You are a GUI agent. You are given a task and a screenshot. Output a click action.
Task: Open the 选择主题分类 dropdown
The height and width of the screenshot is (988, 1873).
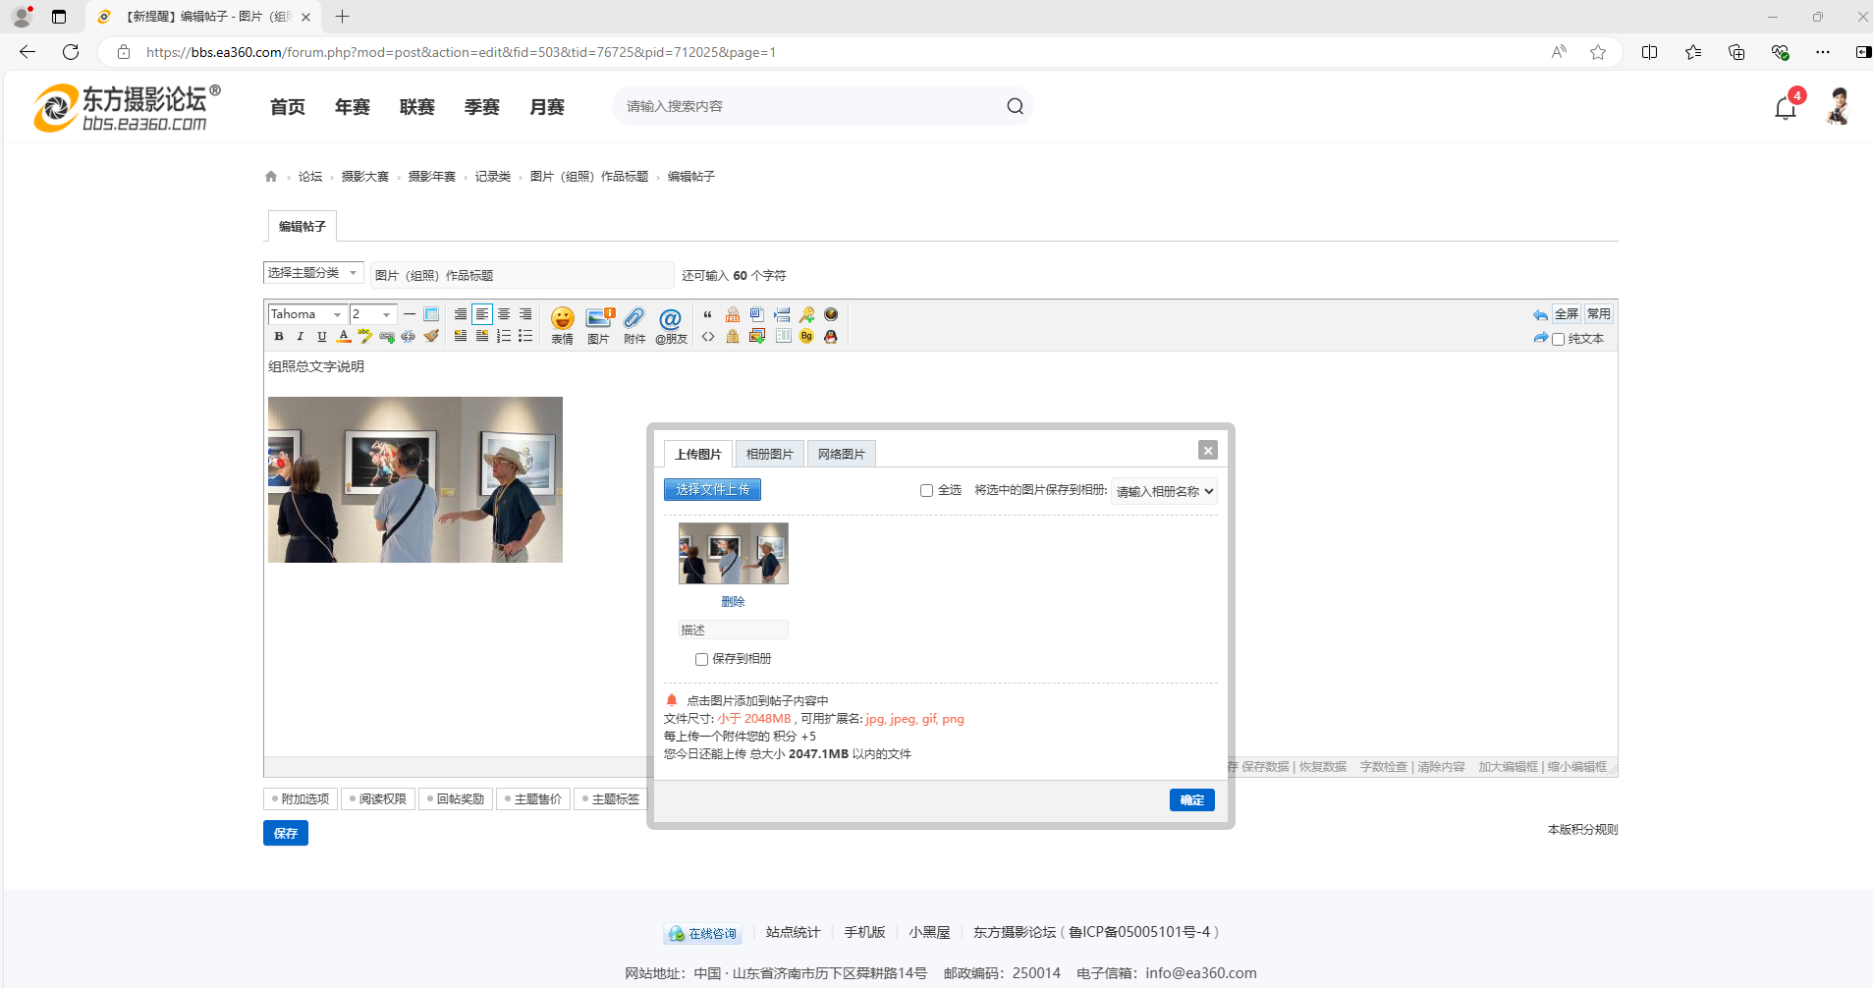(313, 273)
